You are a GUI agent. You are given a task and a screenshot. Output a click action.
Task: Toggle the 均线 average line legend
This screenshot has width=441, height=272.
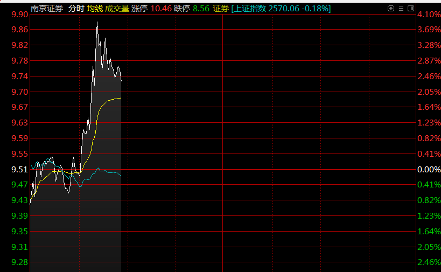click(95, 9)
